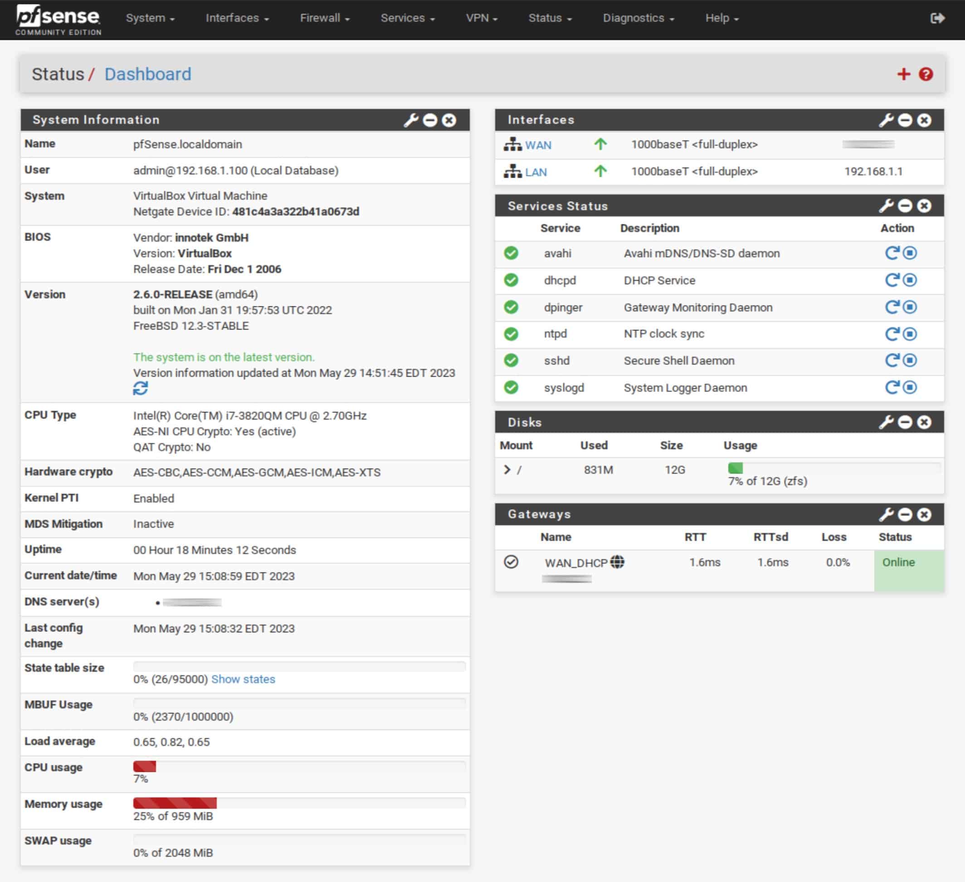Minimize the Disks widget
The width and height of the screenshot is (965, 882).
[x=905, y=422]
